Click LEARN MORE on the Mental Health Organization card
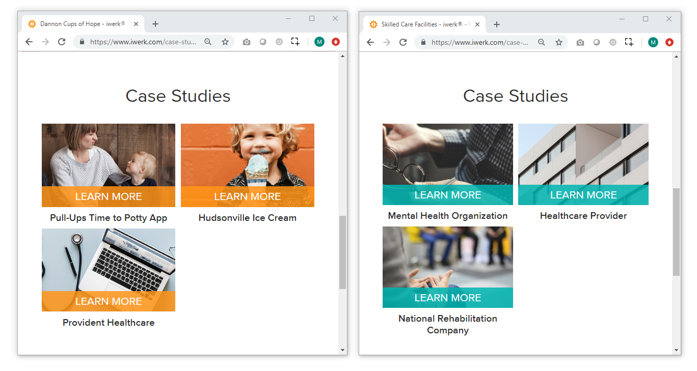697x371 pixels. point(448,195)
